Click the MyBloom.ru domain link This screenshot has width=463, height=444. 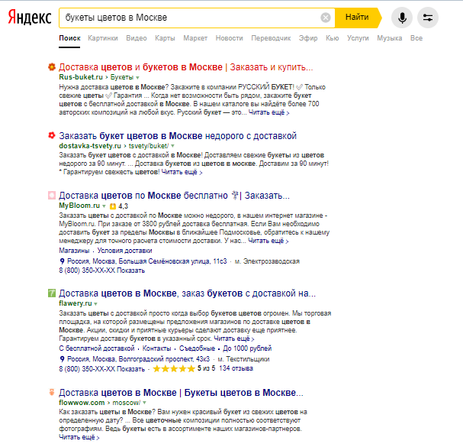79,206
